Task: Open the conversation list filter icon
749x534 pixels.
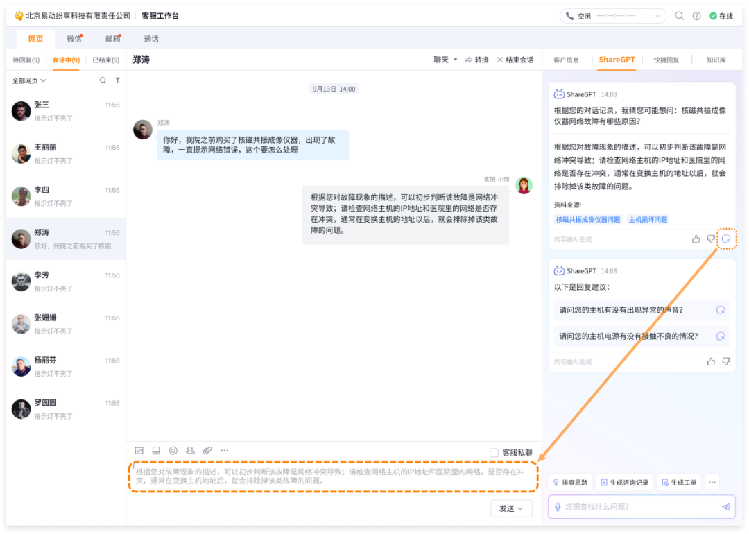Action: [117, 80]
